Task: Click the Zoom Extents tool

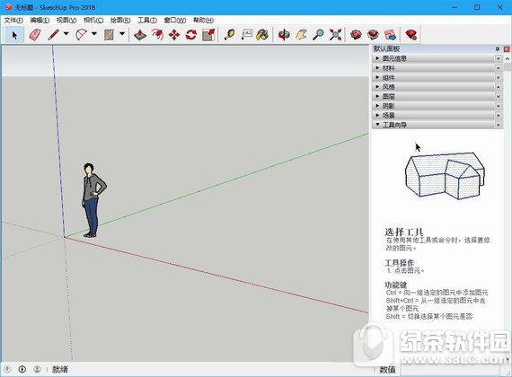Action: point(335,35)
